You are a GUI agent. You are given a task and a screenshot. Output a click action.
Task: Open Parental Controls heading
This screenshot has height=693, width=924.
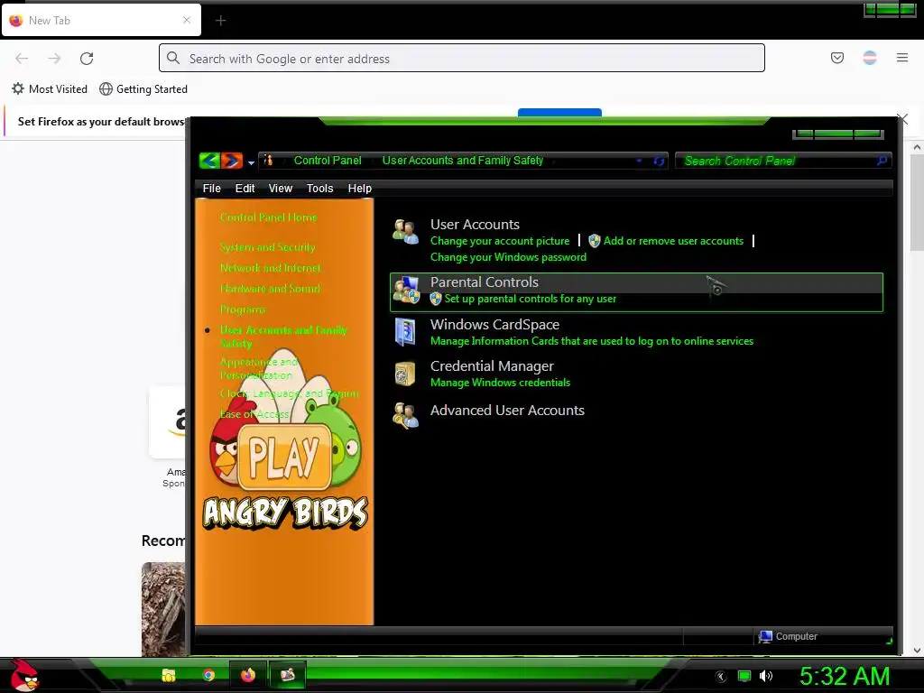click(x=485, y=282)
